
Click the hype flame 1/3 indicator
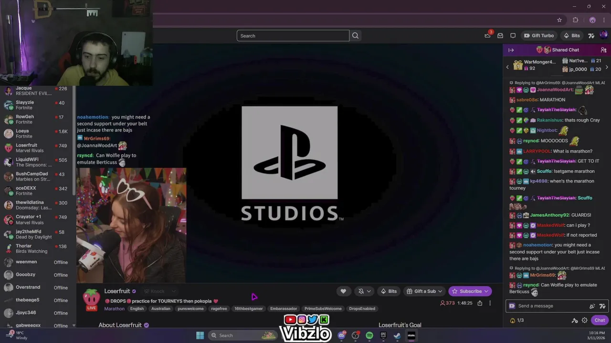tap(517, 320)
